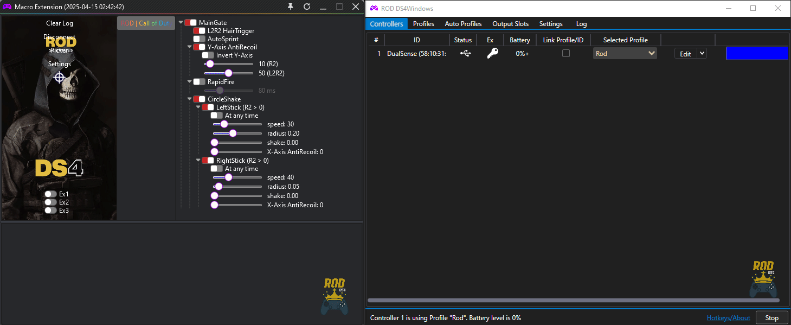Viewport: 791px width, 325px height.
Task: Click the ROD DS4 crown logo in Macro Extension
Action: click(x=334, y=296)
